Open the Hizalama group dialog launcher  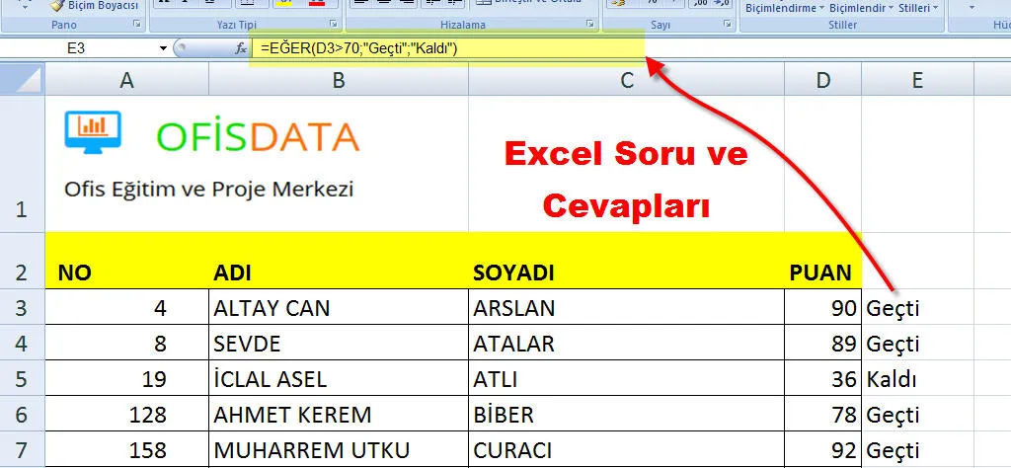[590, 24]
